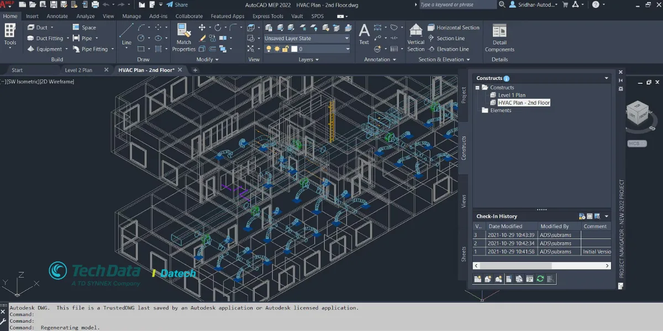The height and width of the screenshot is (331, 663).
Task: Select the Line draw tool
Action: [127, 34]
